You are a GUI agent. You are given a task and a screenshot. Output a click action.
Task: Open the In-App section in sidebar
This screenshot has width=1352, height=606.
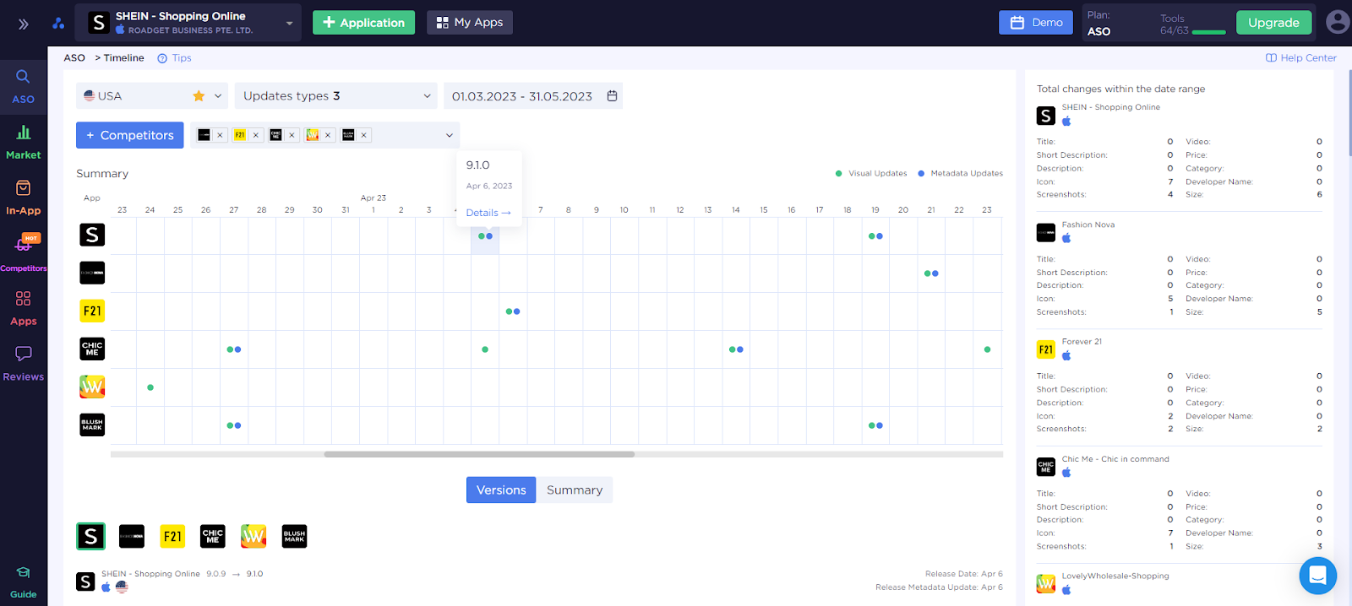click(x=23, y=198)
